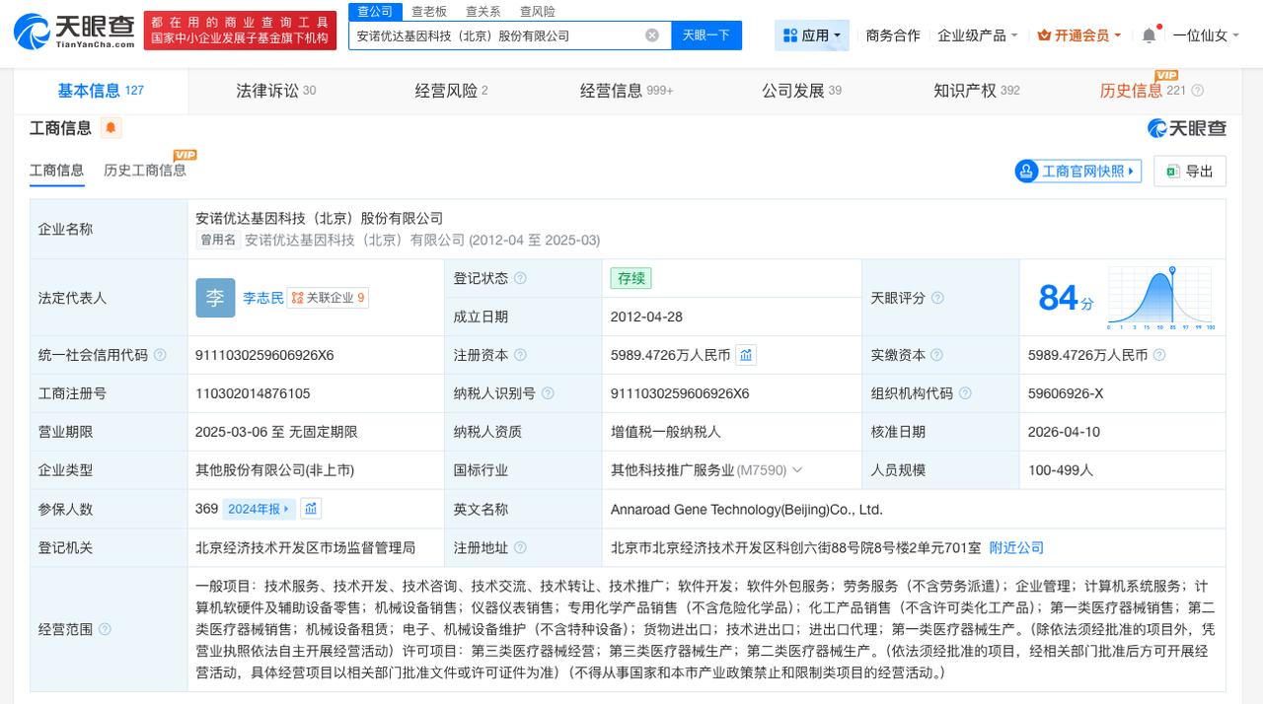The image size is (1263, 704).
Task: Click the 导出 export button
Action: (1190, 171)
